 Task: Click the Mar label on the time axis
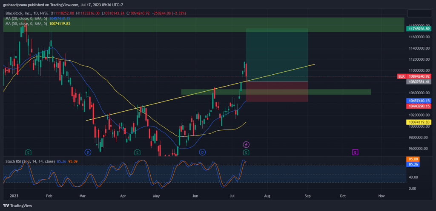(x=83, y=196)
